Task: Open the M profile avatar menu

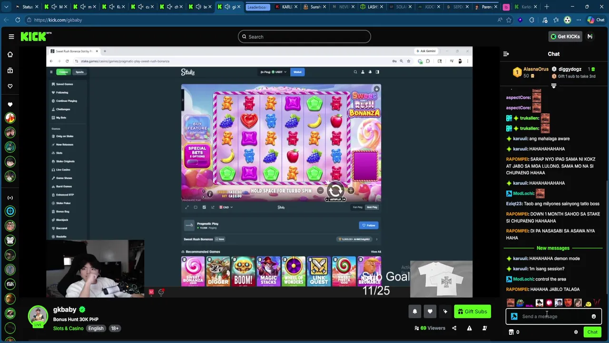Action: click(590, 37)
